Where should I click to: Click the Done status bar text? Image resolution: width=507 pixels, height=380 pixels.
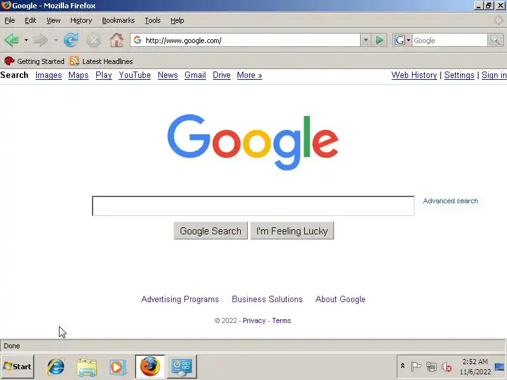tap(12, 346)
